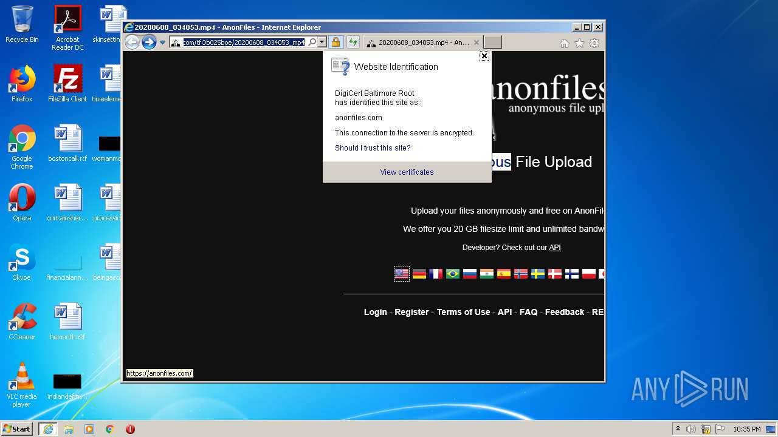Click the volume speaker tray icon
This screenshot has width=778, height=437.
pyautogui.click(x=691, y=429)
